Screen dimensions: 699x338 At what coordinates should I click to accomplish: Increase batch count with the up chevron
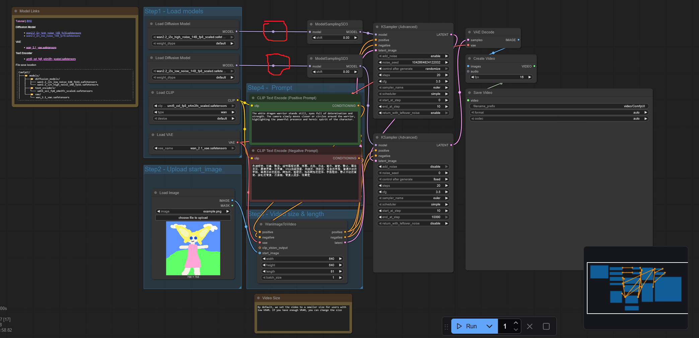(516, 323)
